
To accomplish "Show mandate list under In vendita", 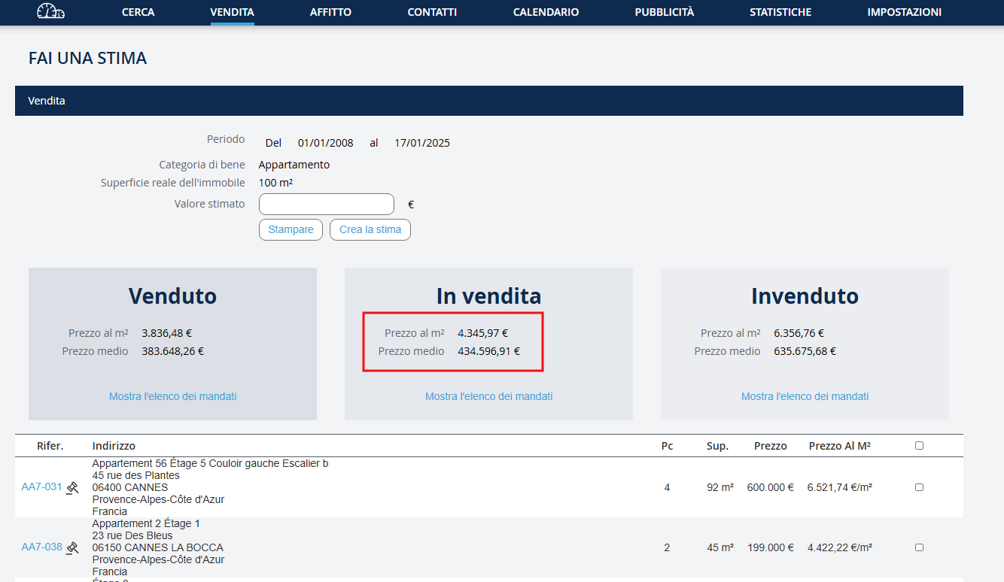I will [488, 396].
